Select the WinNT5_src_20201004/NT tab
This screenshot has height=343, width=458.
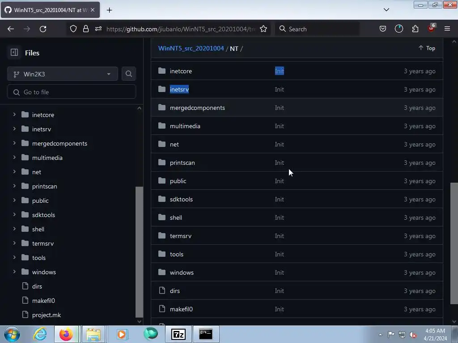50,10
